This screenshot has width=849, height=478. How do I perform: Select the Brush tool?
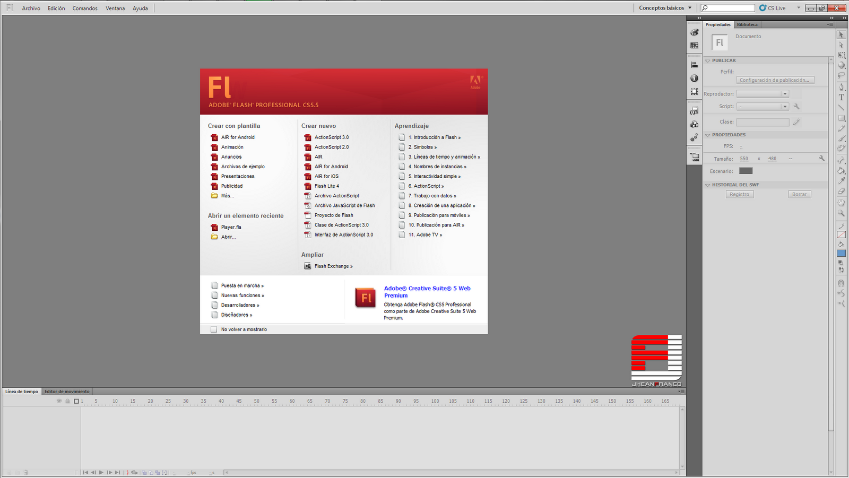click(841, 138)
